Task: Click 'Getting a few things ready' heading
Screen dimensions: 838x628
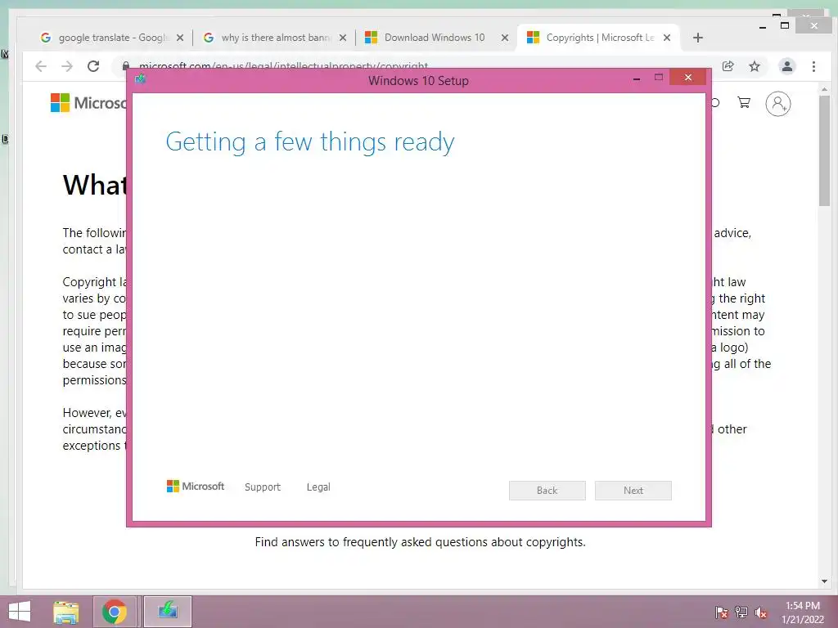Action: pos(310,142)
